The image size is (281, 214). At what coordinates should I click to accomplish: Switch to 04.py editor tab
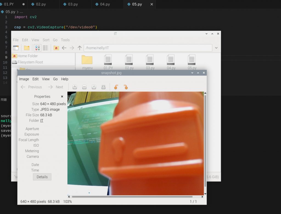point(108,4)
